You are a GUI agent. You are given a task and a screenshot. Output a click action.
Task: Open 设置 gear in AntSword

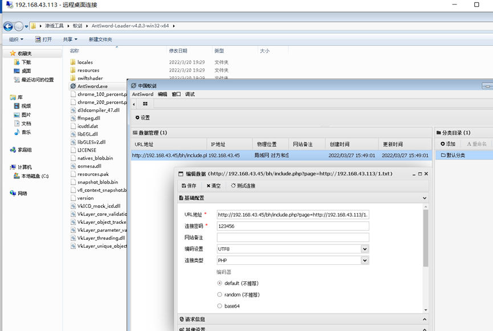(142, 117)
